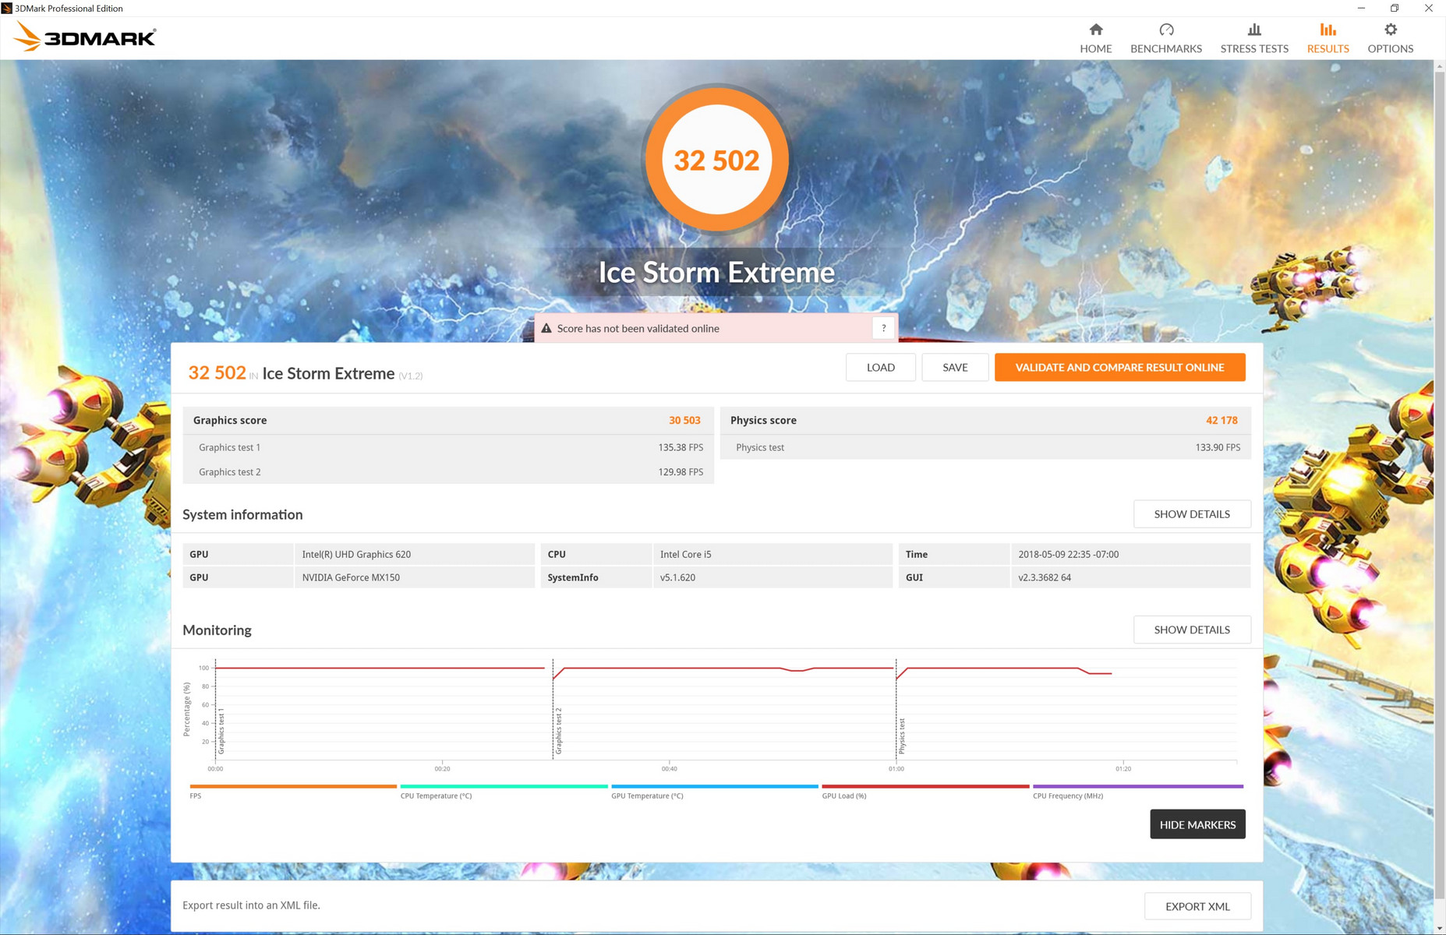Screen dimensions: 1446x935
Task: Switch to the Benchmarks tab
Action: click(1165, 38)
